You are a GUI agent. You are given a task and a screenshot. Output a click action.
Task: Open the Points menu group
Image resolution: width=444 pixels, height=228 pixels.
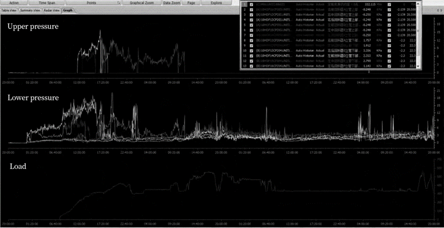click(x=91, y=3)
